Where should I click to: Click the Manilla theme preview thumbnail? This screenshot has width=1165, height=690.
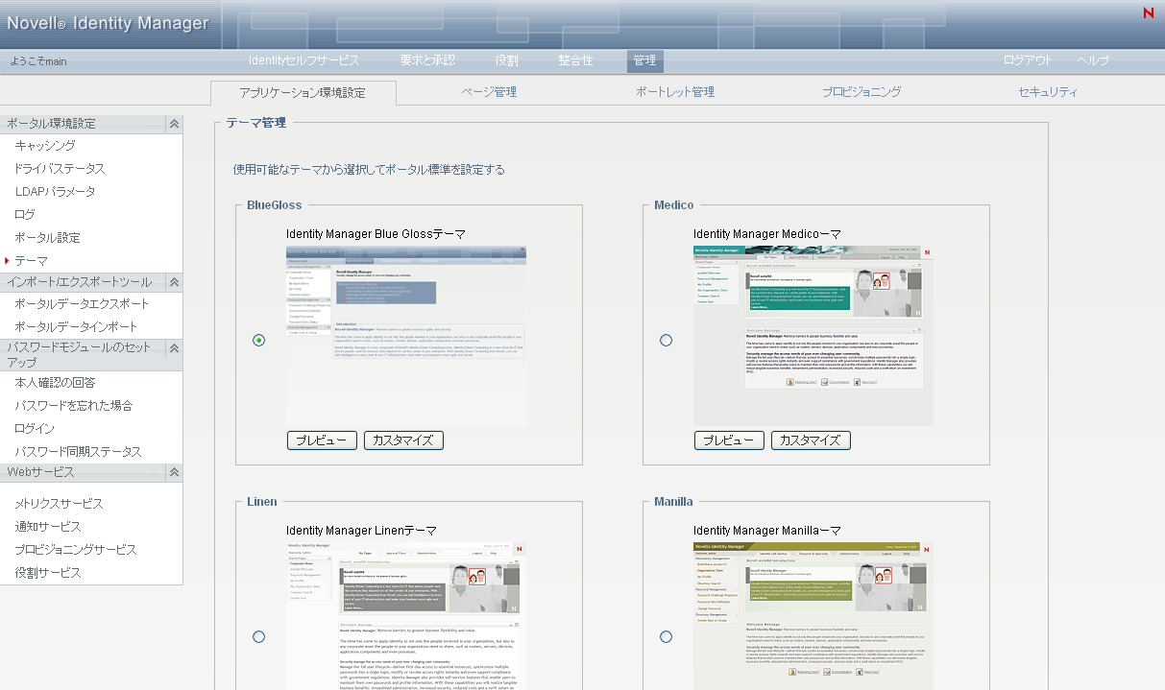coord(813,616)
